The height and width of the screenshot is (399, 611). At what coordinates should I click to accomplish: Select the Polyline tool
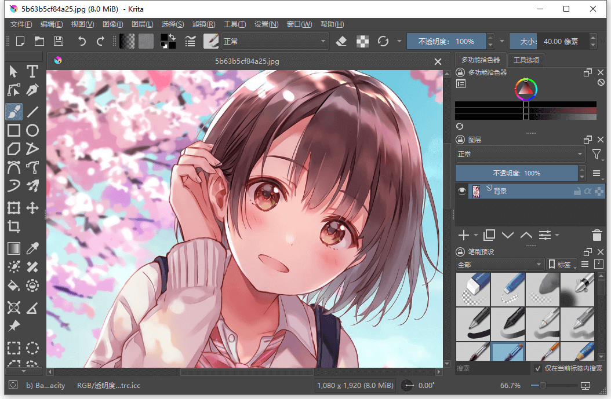(x=32, y=149)
